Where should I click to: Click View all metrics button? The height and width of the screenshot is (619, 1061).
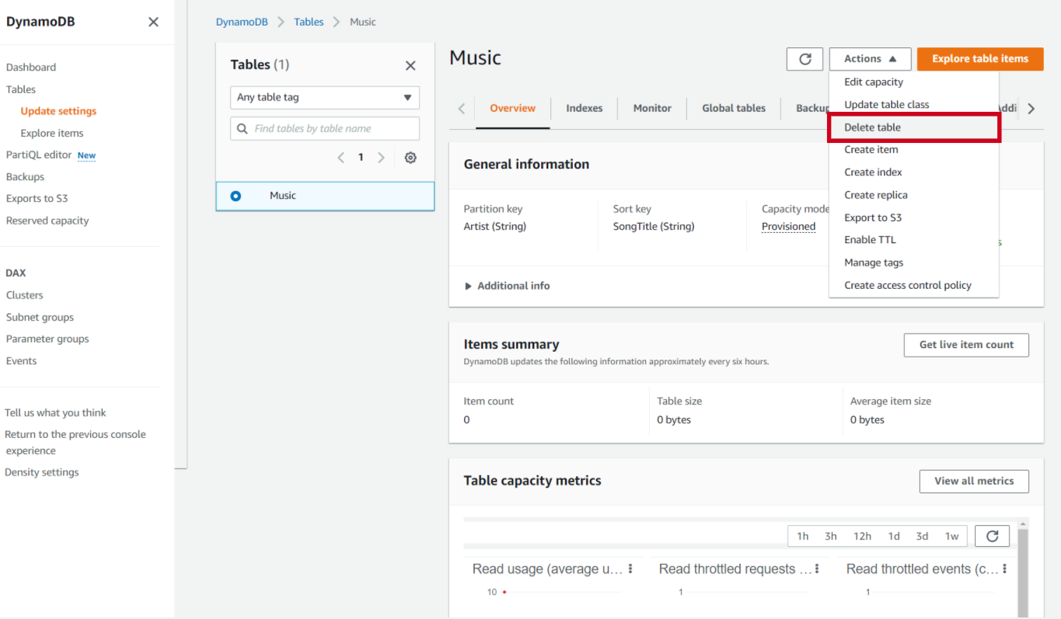[974, 481]
